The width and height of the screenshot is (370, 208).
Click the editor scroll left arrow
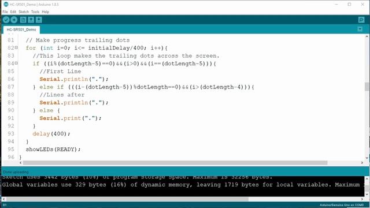coord(21,163)
